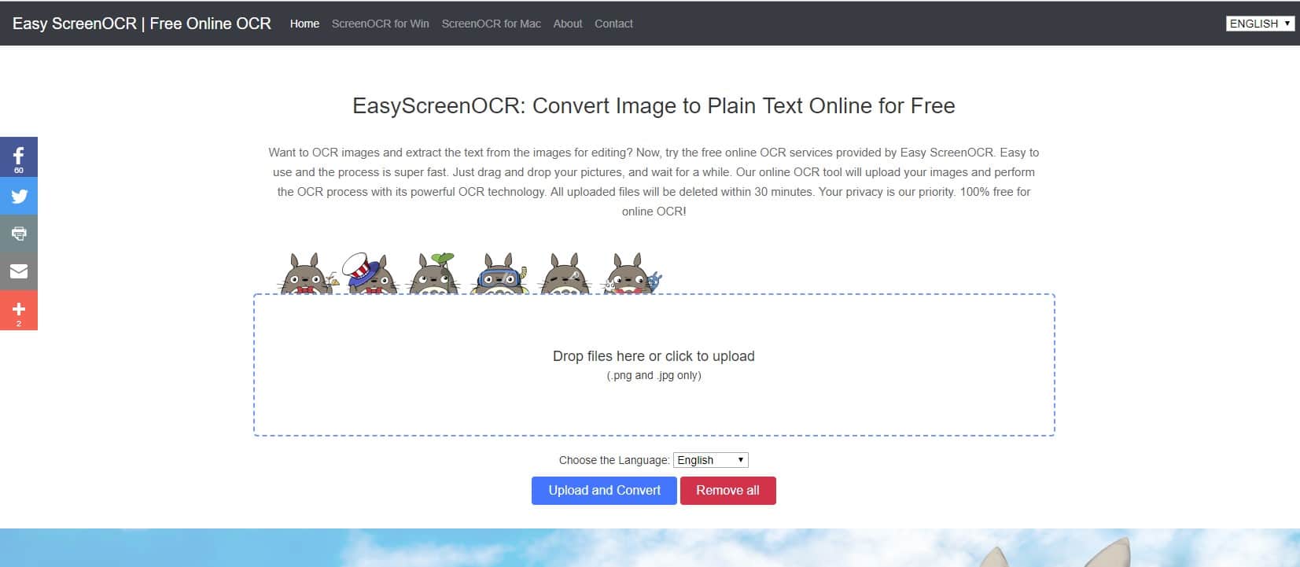Open the Contact page

[x=613, y=24]
